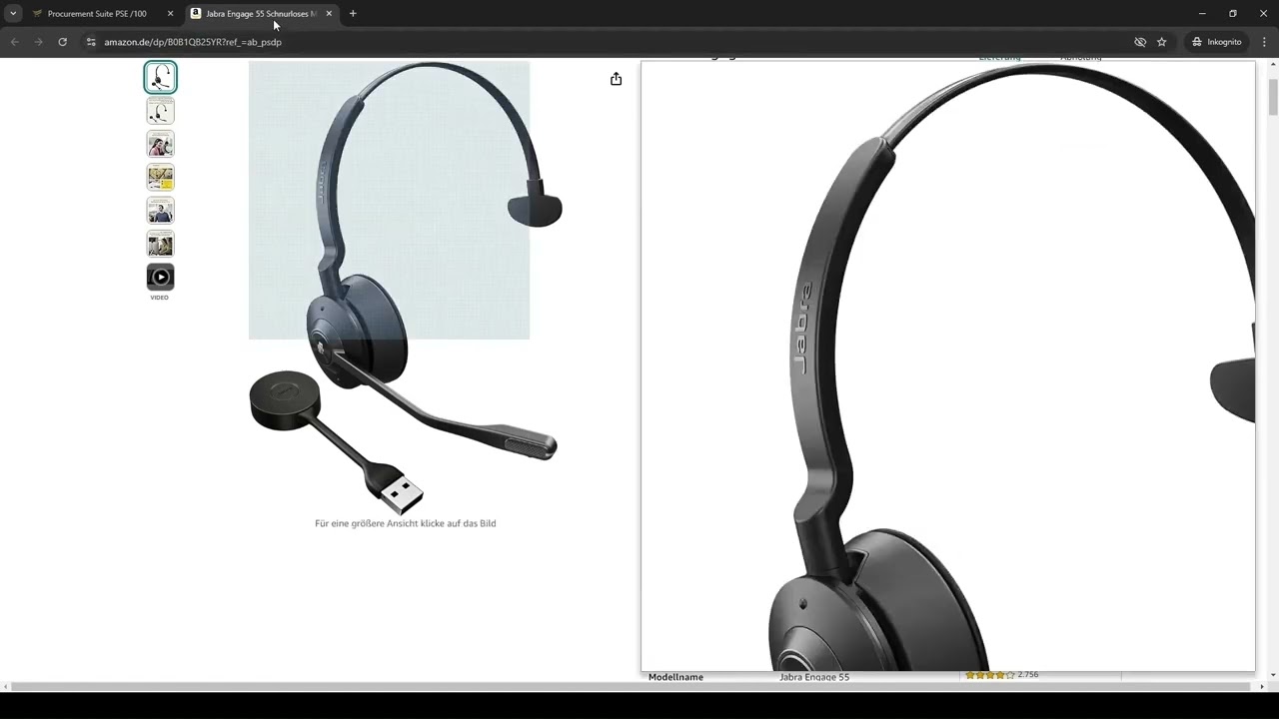Screen dimensions: 1279x719
Task: View site information icon in address bar
Action: pos(90,42)
